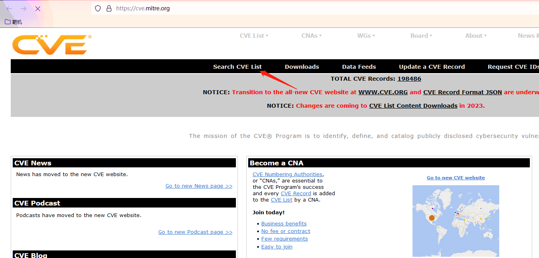
Task: Open the No fee or contract link
Action: point(286,231)
